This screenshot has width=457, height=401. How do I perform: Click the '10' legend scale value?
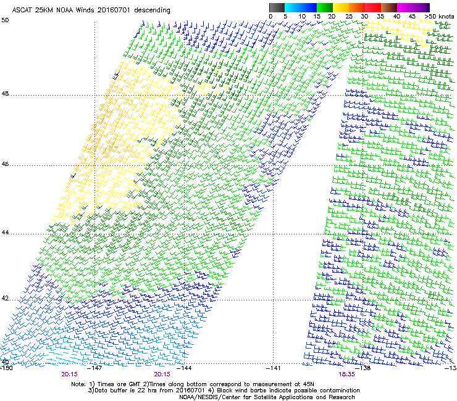pos(301,17)
